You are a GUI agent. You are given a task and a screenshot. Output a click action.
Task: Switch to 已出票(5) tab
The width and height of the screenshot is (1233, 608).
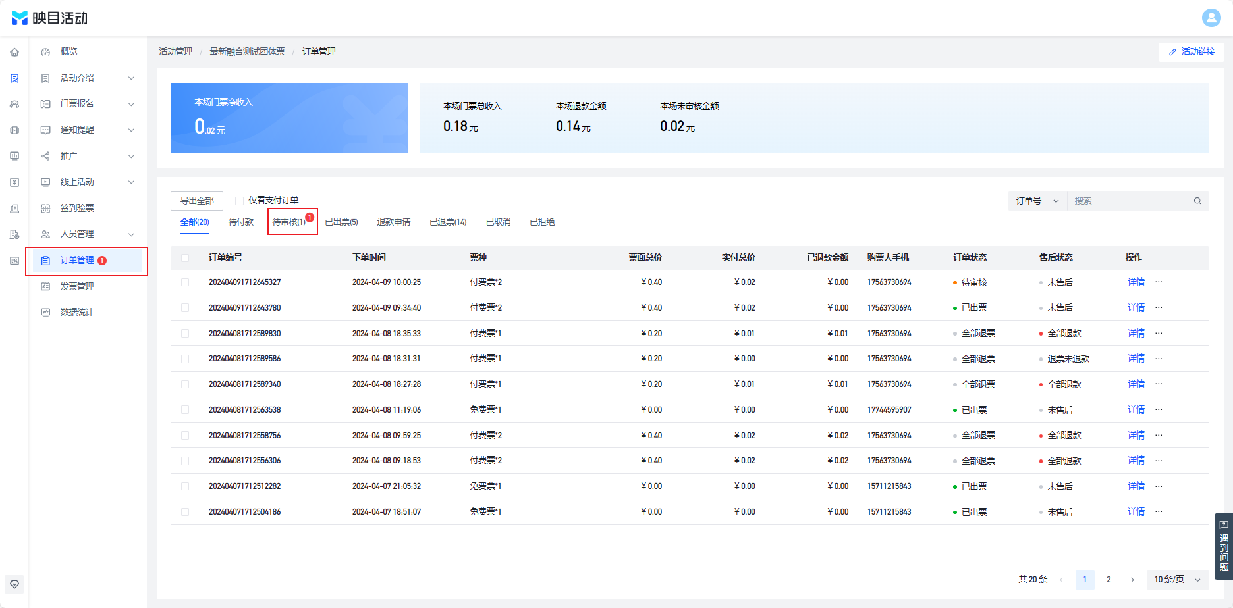[x=341, y=222]
